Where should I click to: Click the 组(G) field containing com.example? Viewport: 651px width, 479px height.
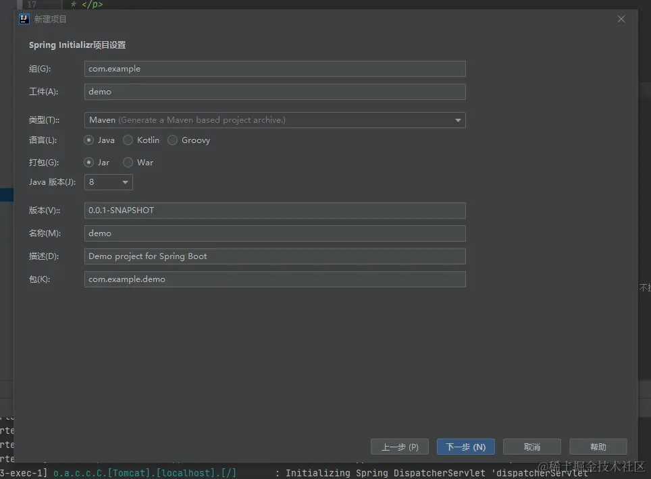coord(275,69)
